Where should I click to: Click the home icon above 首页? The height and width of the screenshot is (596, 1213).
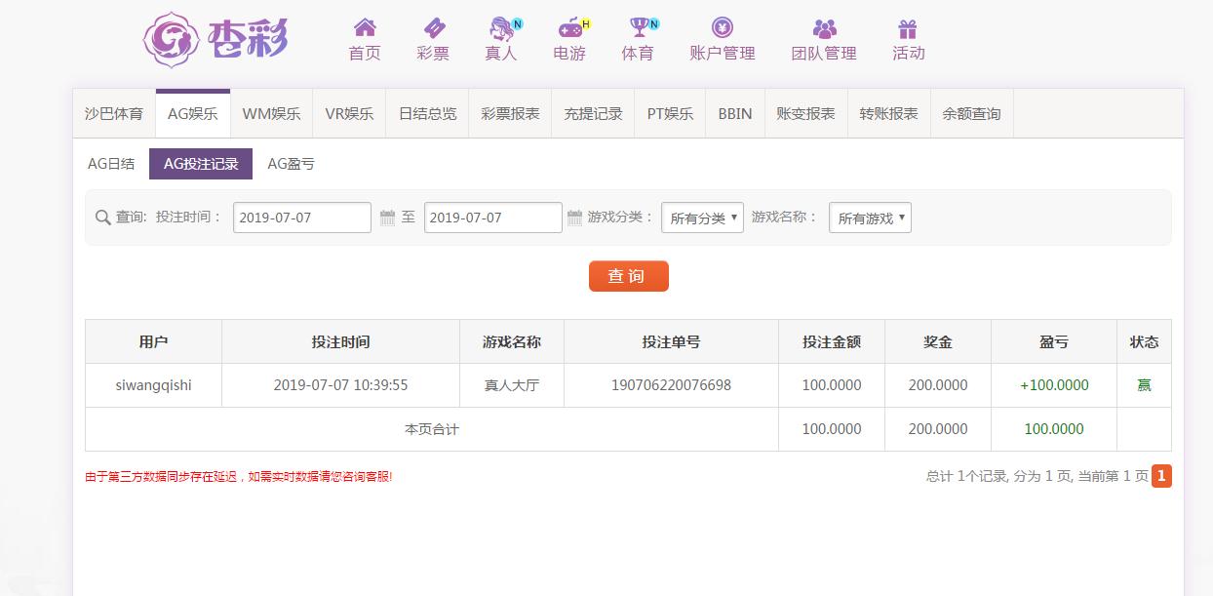(x=365, y=27)
